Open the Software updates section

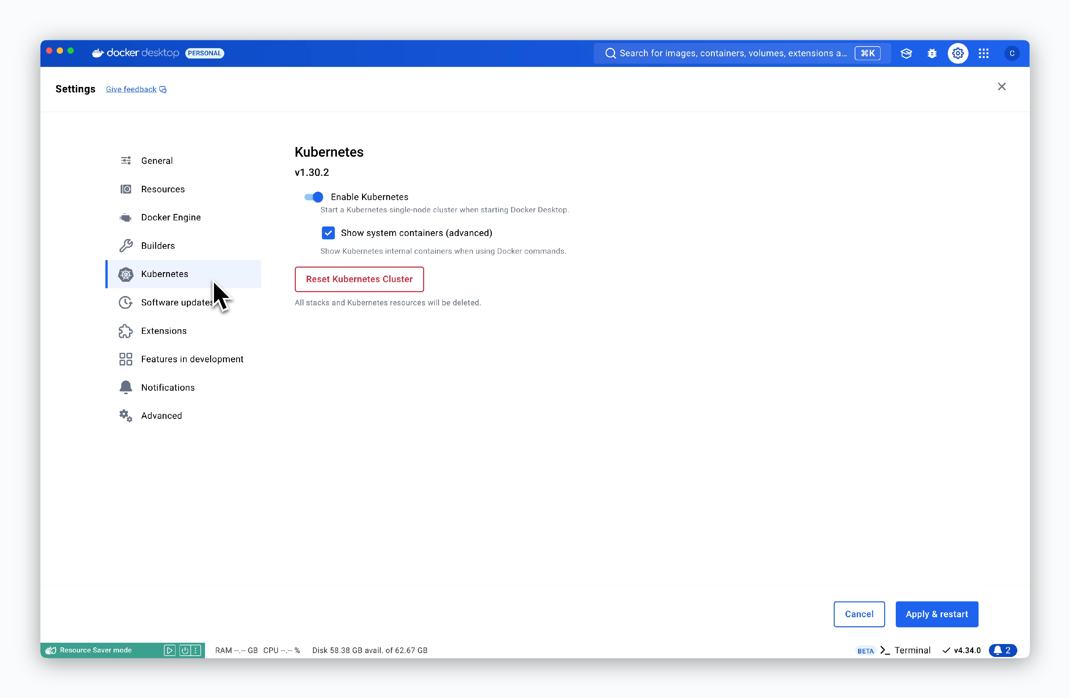click(x=183, y=302)
